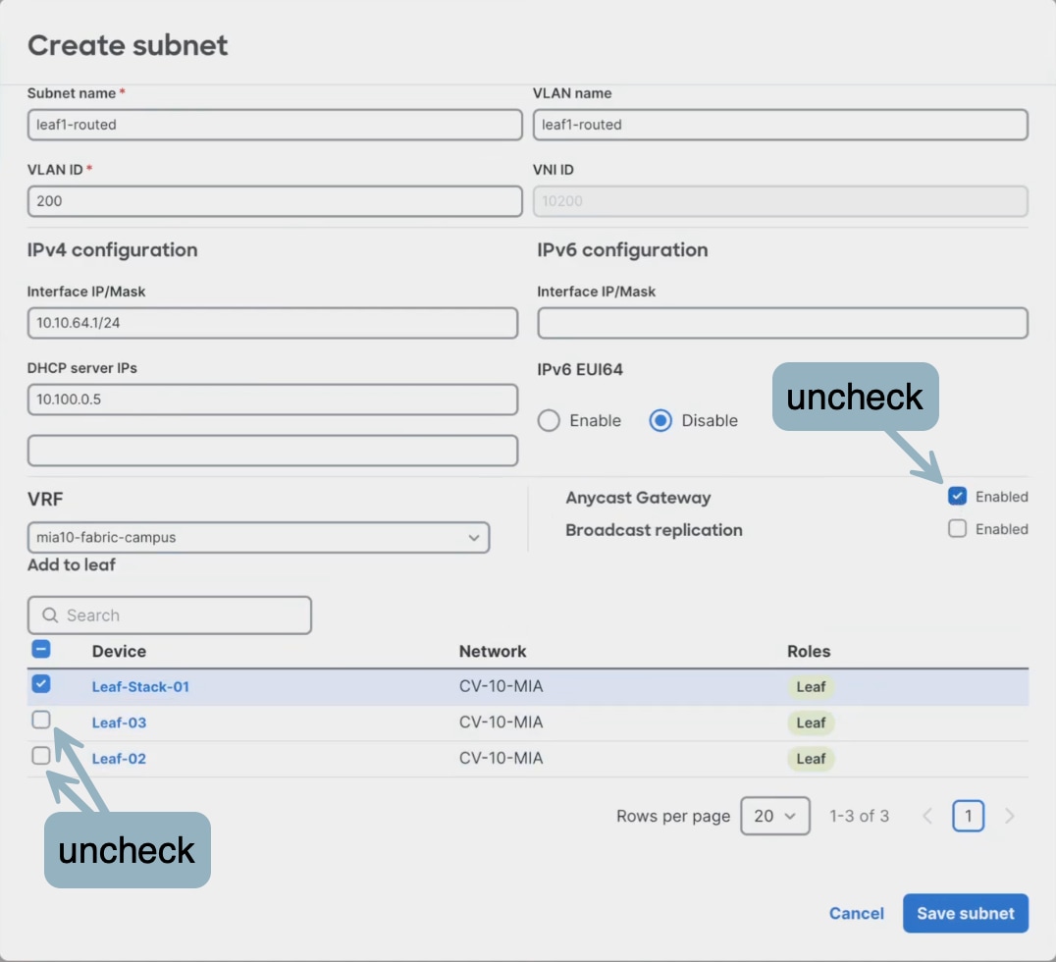Screen dimensions: 1056x962
Task: Click the IPv6 Interface IP/Mask field
Action: coord(782,323)
